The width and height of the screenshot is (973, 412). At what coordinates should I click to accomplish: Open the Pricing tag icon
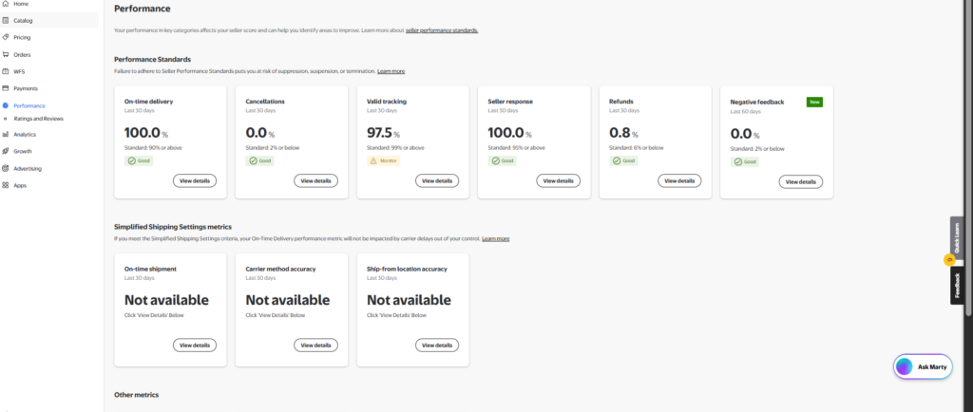click(x=6, y=37)
